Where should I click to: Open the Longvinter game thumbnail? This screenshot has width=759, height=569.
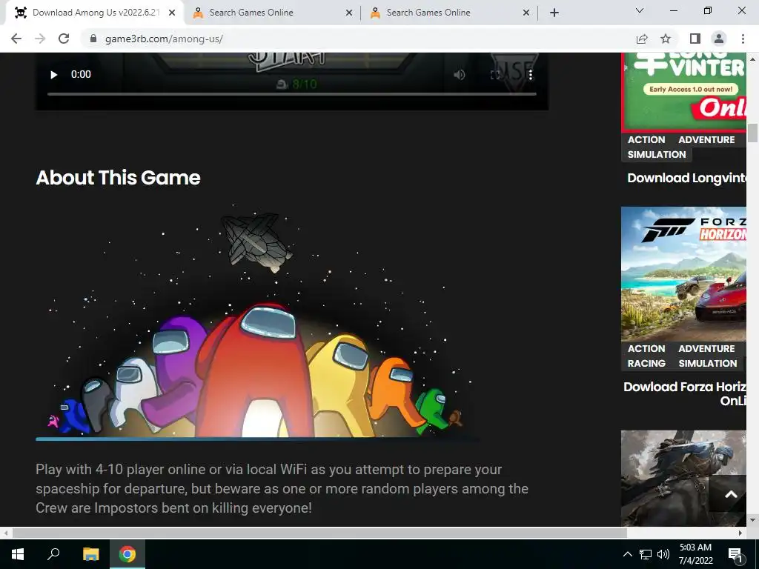click(683, 92)
